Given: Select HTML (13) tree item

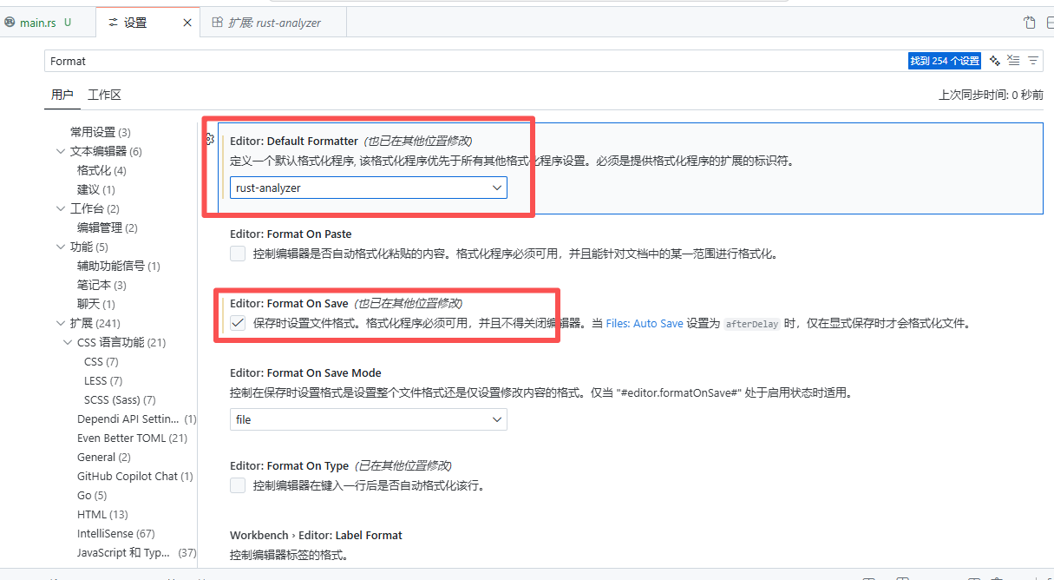Looking at the screenshot, I should [102, 514].
